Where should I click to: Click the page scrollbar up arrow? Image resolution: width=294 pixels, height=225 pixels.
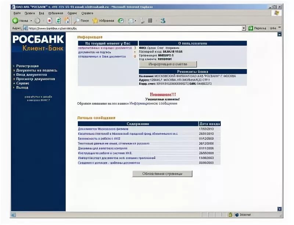tap(279, 34)
